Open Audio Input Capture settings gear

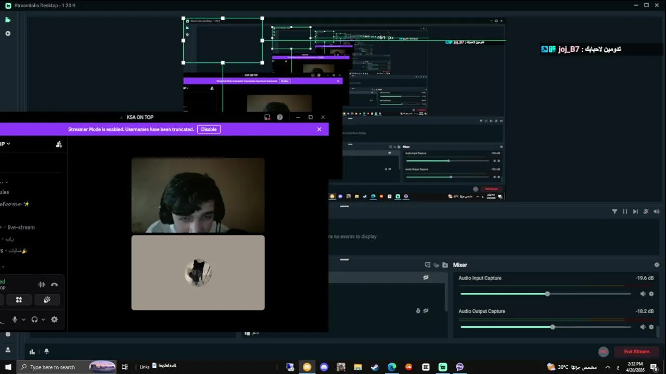pos(651,294)
